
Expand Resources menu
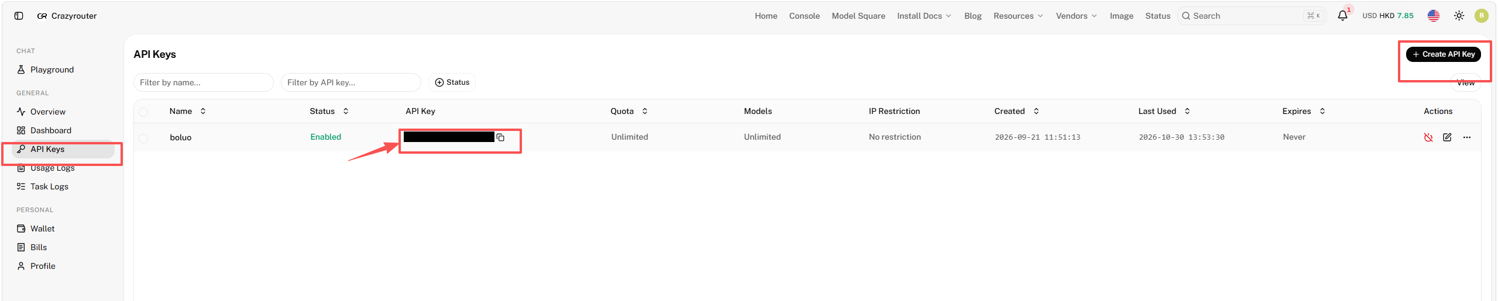[x=1018, y=16]
